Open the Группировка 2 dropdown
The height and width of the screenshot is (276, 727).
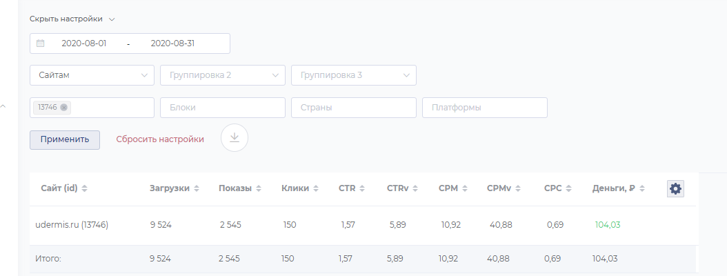[222, 75]
